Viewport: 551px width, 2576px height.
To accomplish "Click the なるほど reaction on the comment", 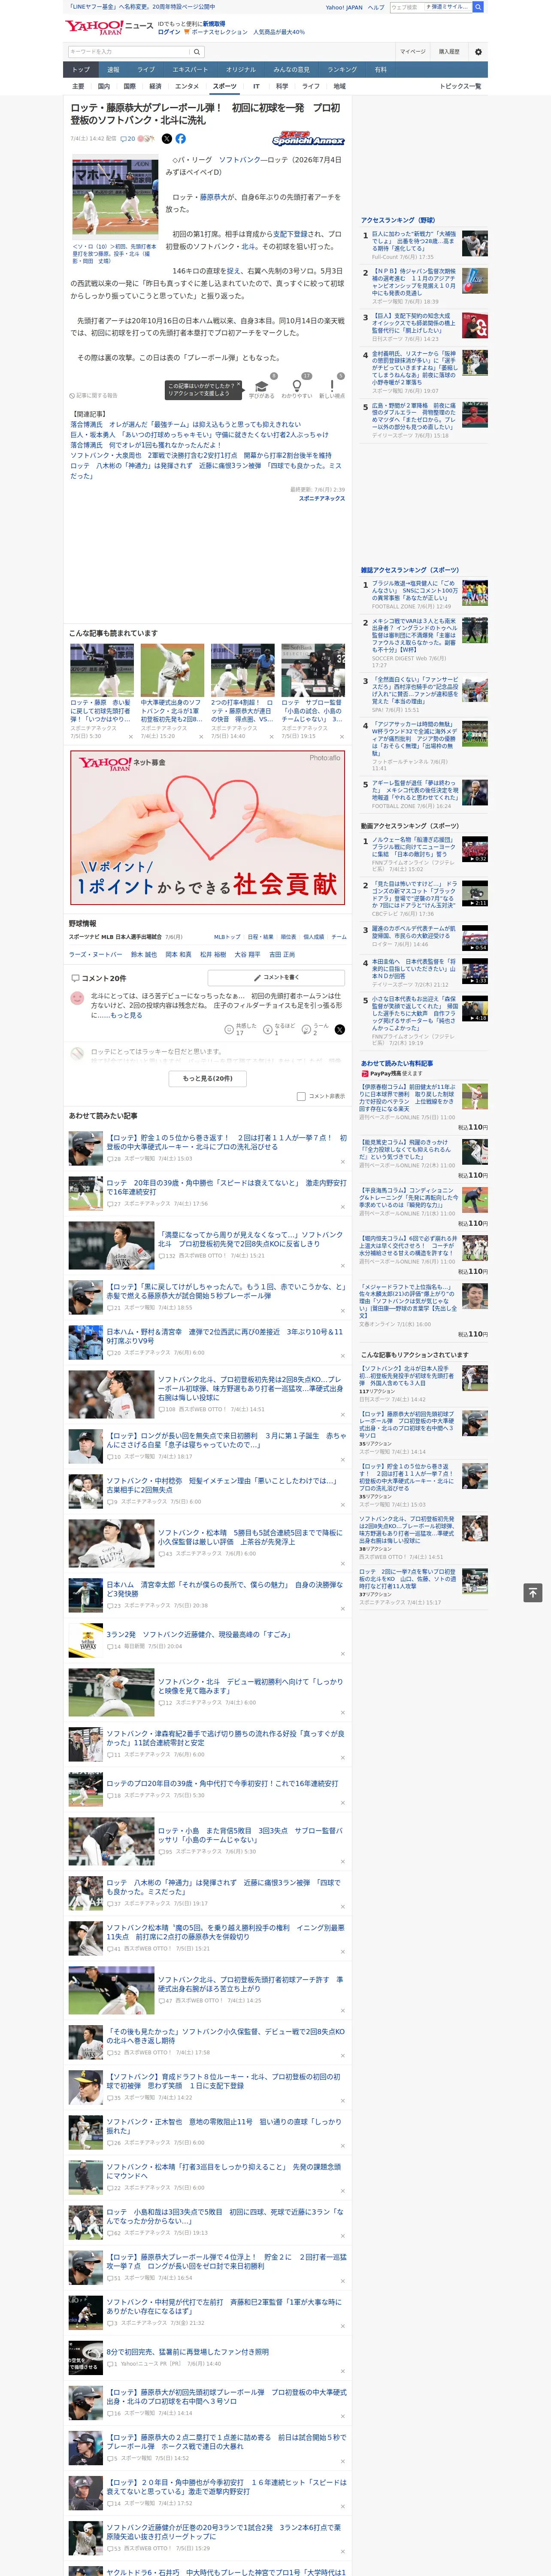I will coord(279,1029).
